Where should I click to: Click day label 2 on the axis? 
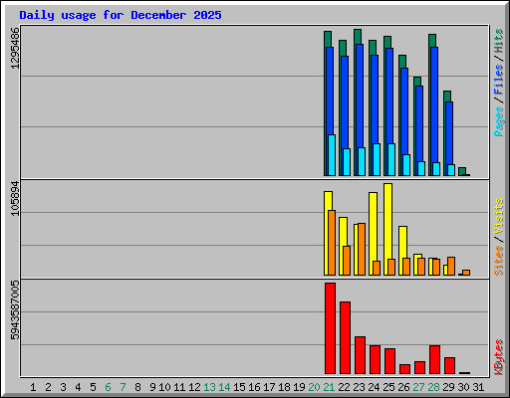coord(48,387)
